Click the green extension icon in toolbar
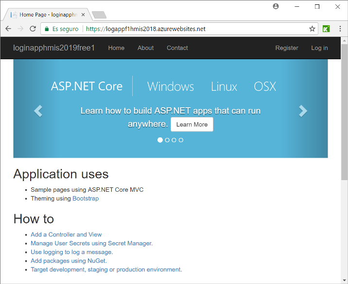The height and width of the screenshot is (284, 348). click(326, 29)
